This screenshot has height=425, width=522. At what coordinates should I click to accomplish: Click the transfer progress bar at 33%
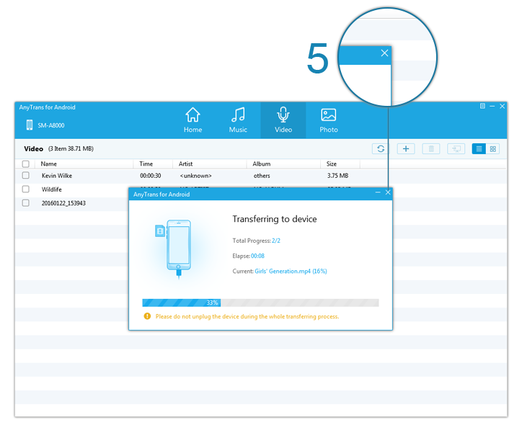[x=260, y=303]
